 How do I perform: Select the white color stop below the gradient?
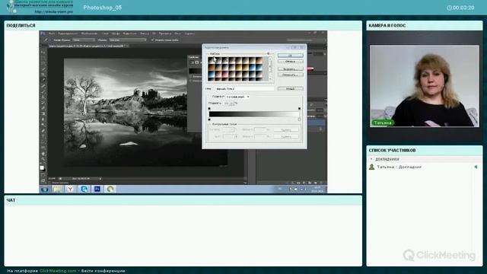tap(299, 119)
